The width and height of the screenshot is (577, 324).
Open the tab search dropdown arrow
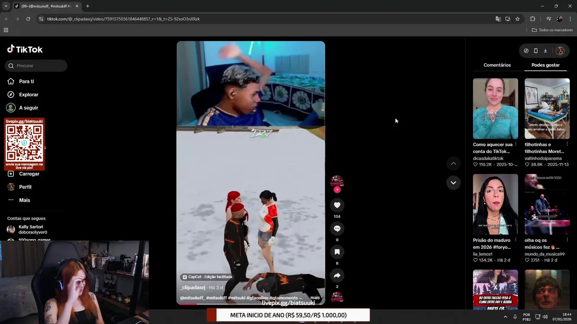5,6
